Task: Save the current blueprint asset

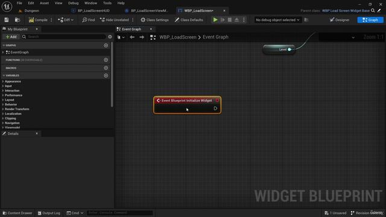Action: coord(7,20)
